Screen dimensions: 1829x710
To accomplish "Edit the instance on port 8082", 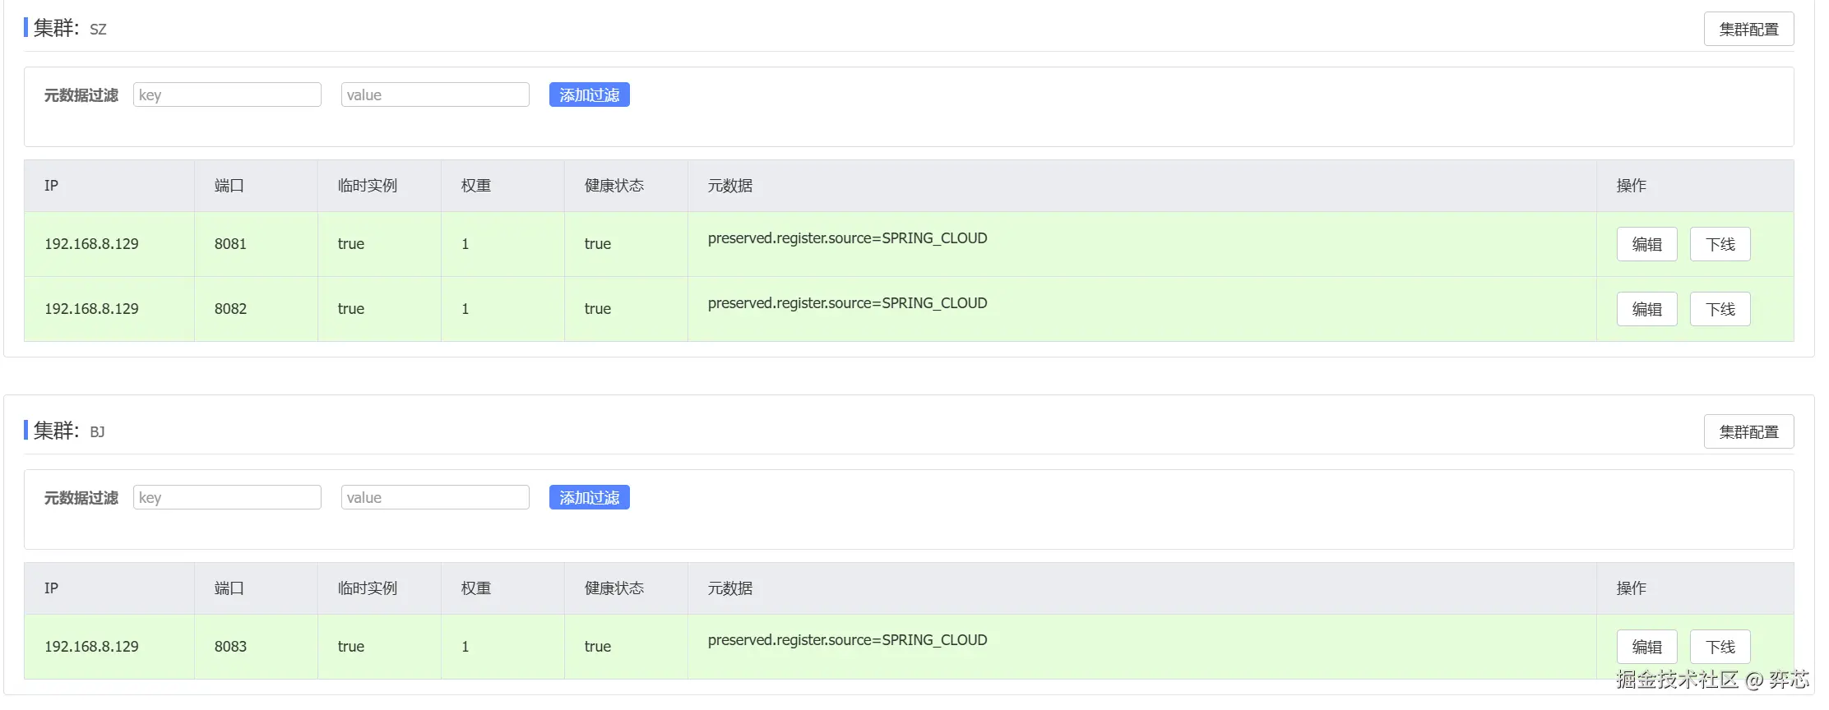I will click(1646, 310).
